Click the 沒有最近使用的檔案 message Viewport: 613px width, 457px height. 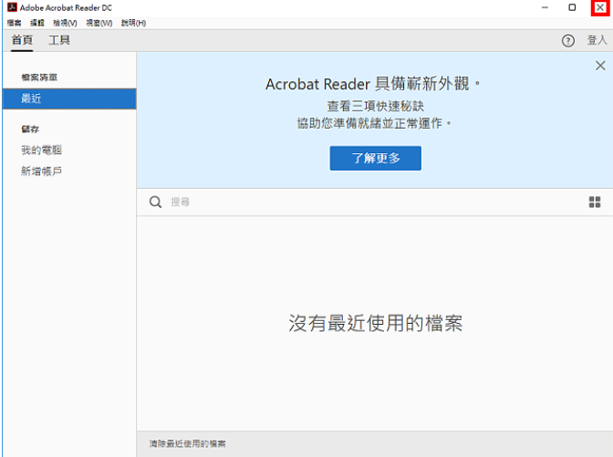tap(375, 323)
